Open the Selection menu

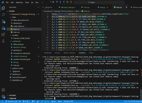tap(19, 3)
